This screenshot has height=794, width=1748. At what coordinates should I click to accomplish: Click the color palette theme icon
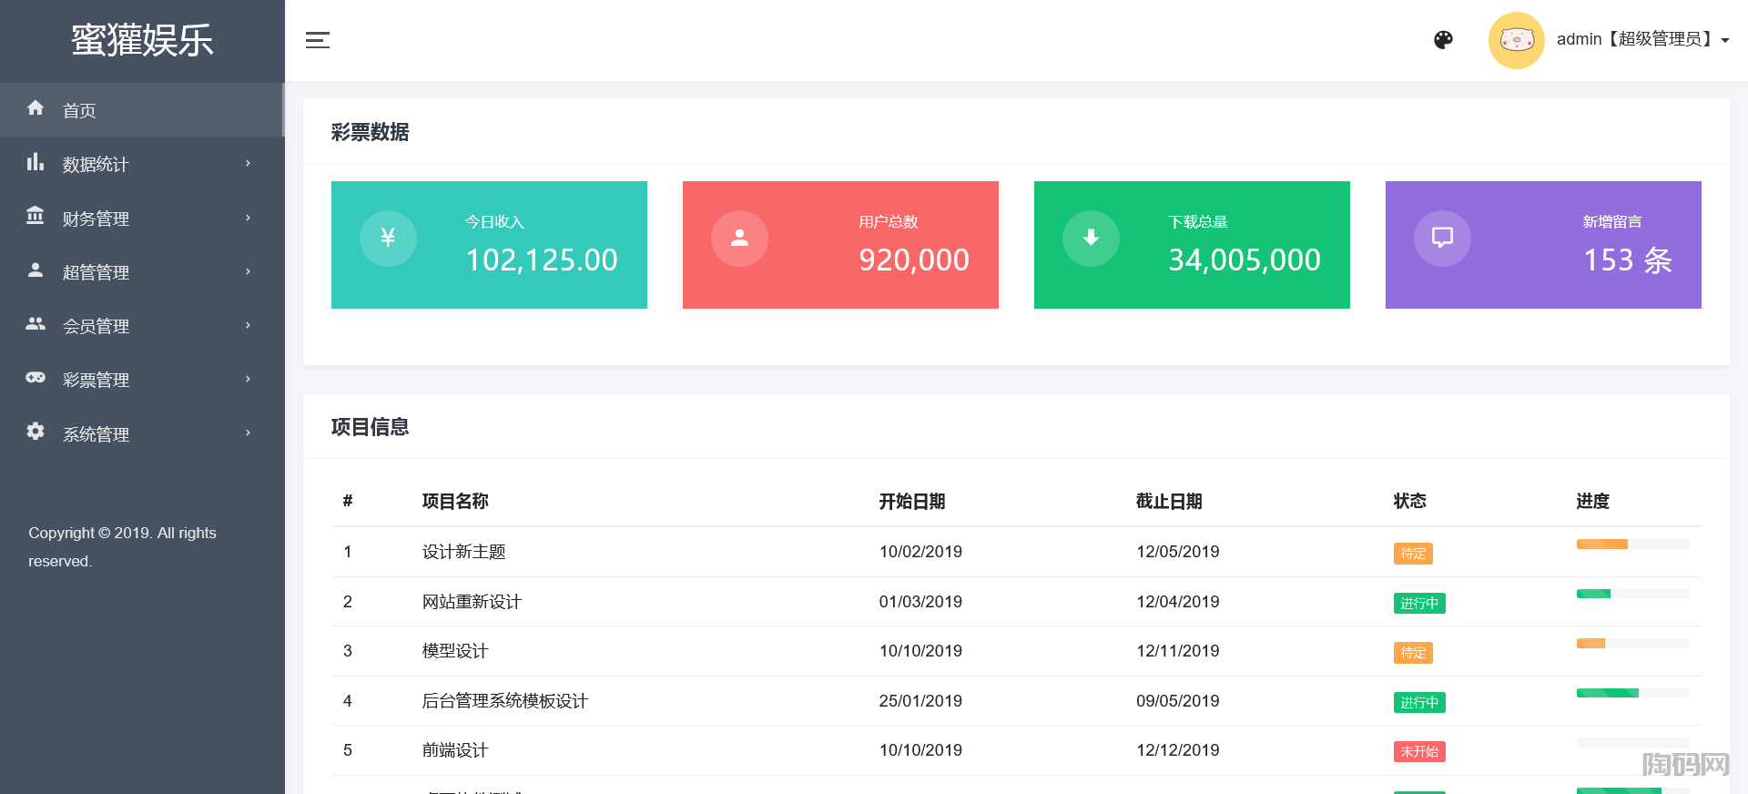pos(1443,40)
